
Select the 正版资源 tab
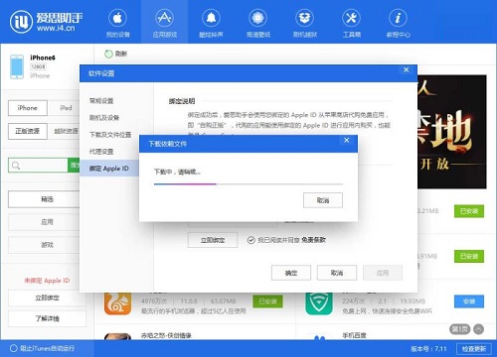(x=28, y=131)
